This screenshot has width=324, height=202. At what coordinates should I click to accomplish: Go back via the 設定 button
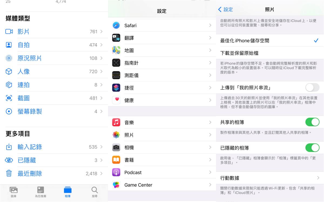click(225, 10)
